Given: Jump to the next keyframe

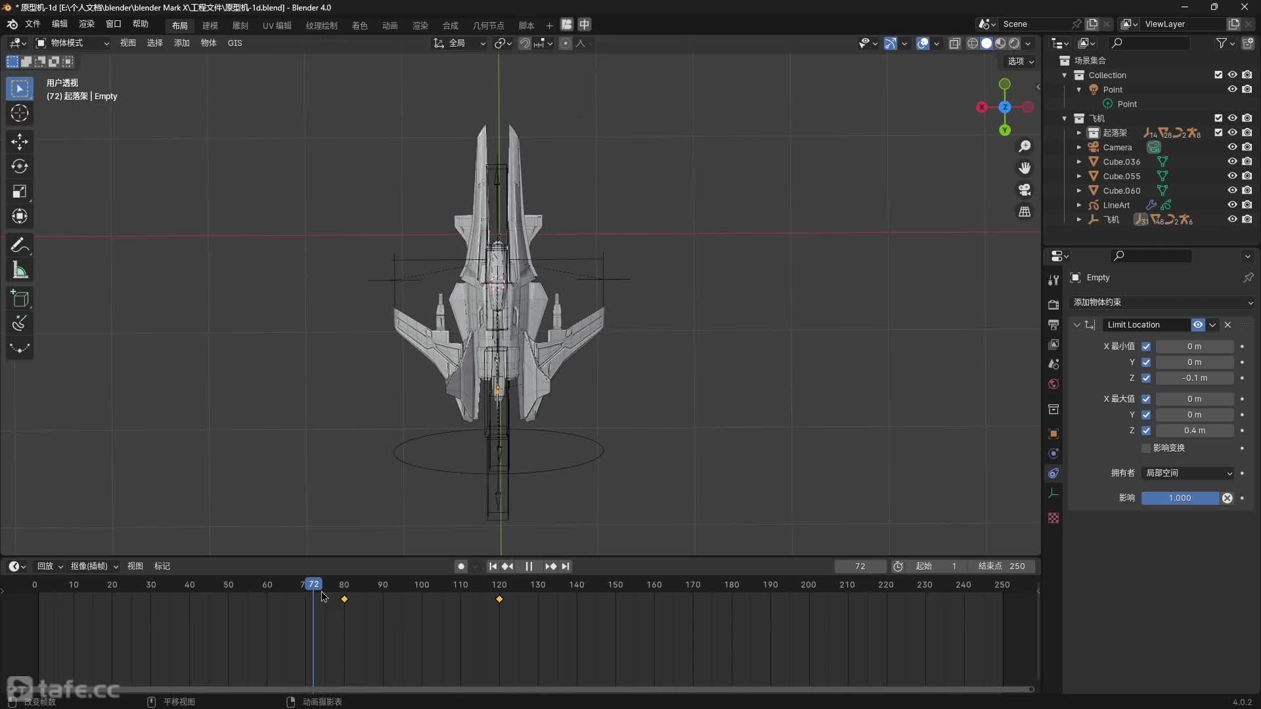Looking at the screenshot, I should click(550, 567).
